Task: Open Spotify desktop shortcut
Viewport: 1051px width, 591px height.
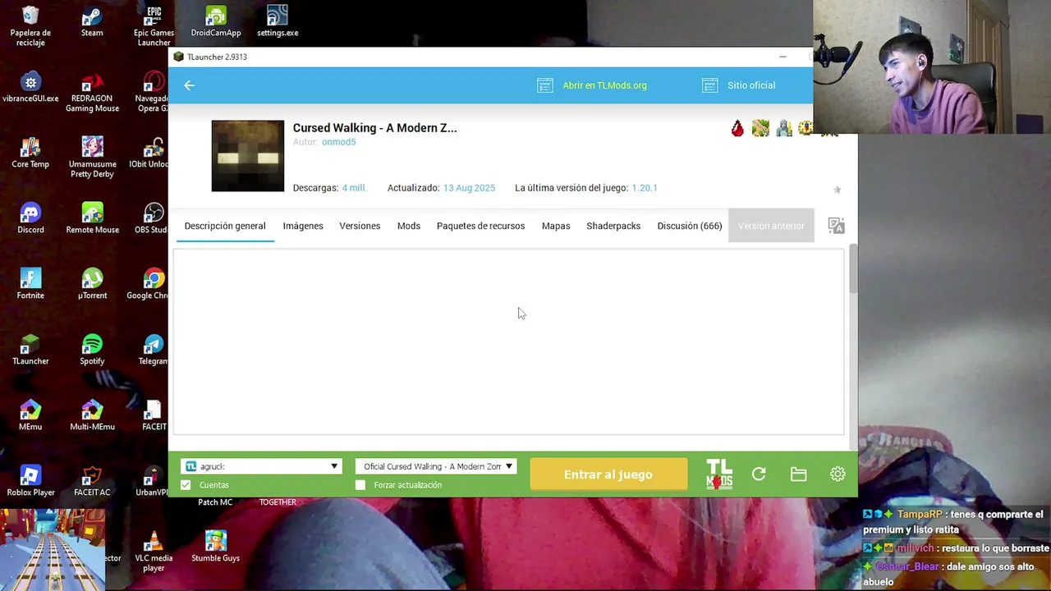Action: pos(92,350)
